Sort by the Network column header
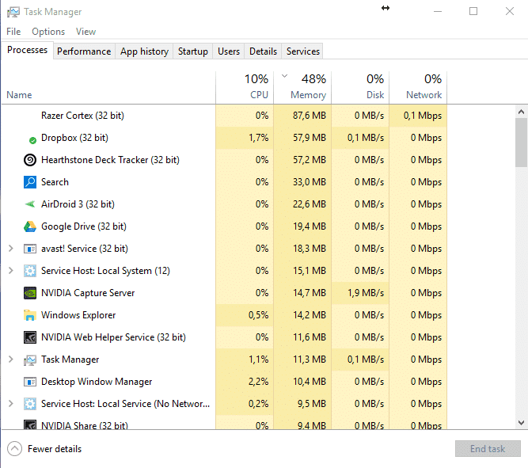528x468 pixels. [418, 87]
